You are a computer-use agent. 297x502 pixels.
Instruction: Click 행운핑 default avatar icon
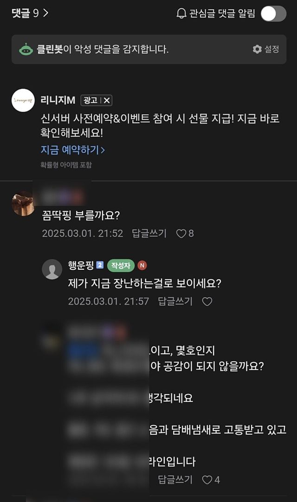click(52, 269)
